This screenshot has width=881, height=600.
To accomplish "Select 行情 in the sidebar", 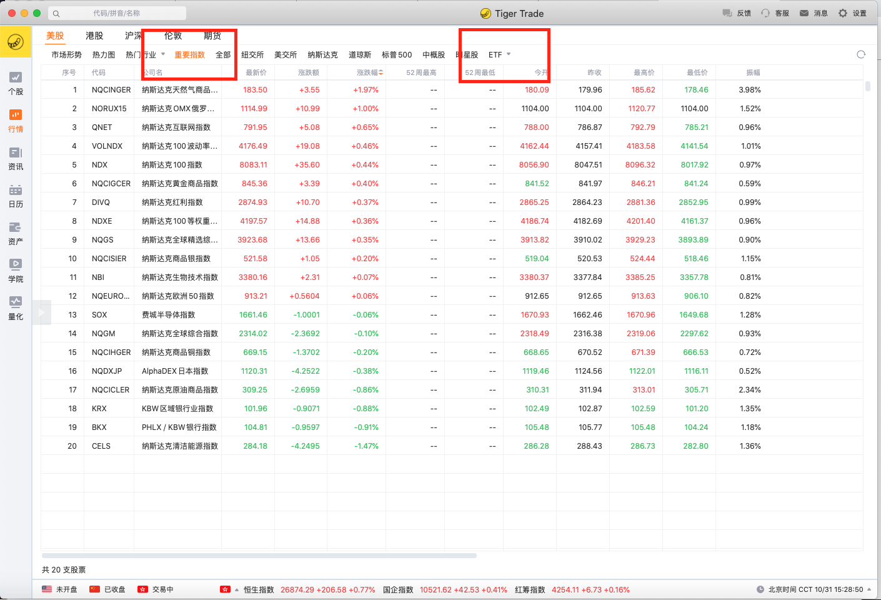I will [x=16, y=121].
